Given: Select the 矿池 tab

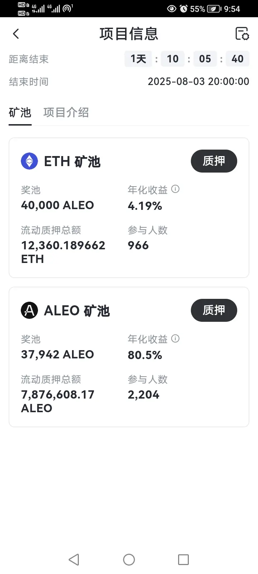Looking at the screenshot, I should tap(20, 113).
